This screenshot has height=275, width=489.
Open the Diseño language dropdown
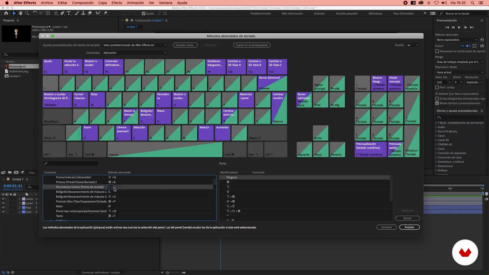(x=413, y=45)
